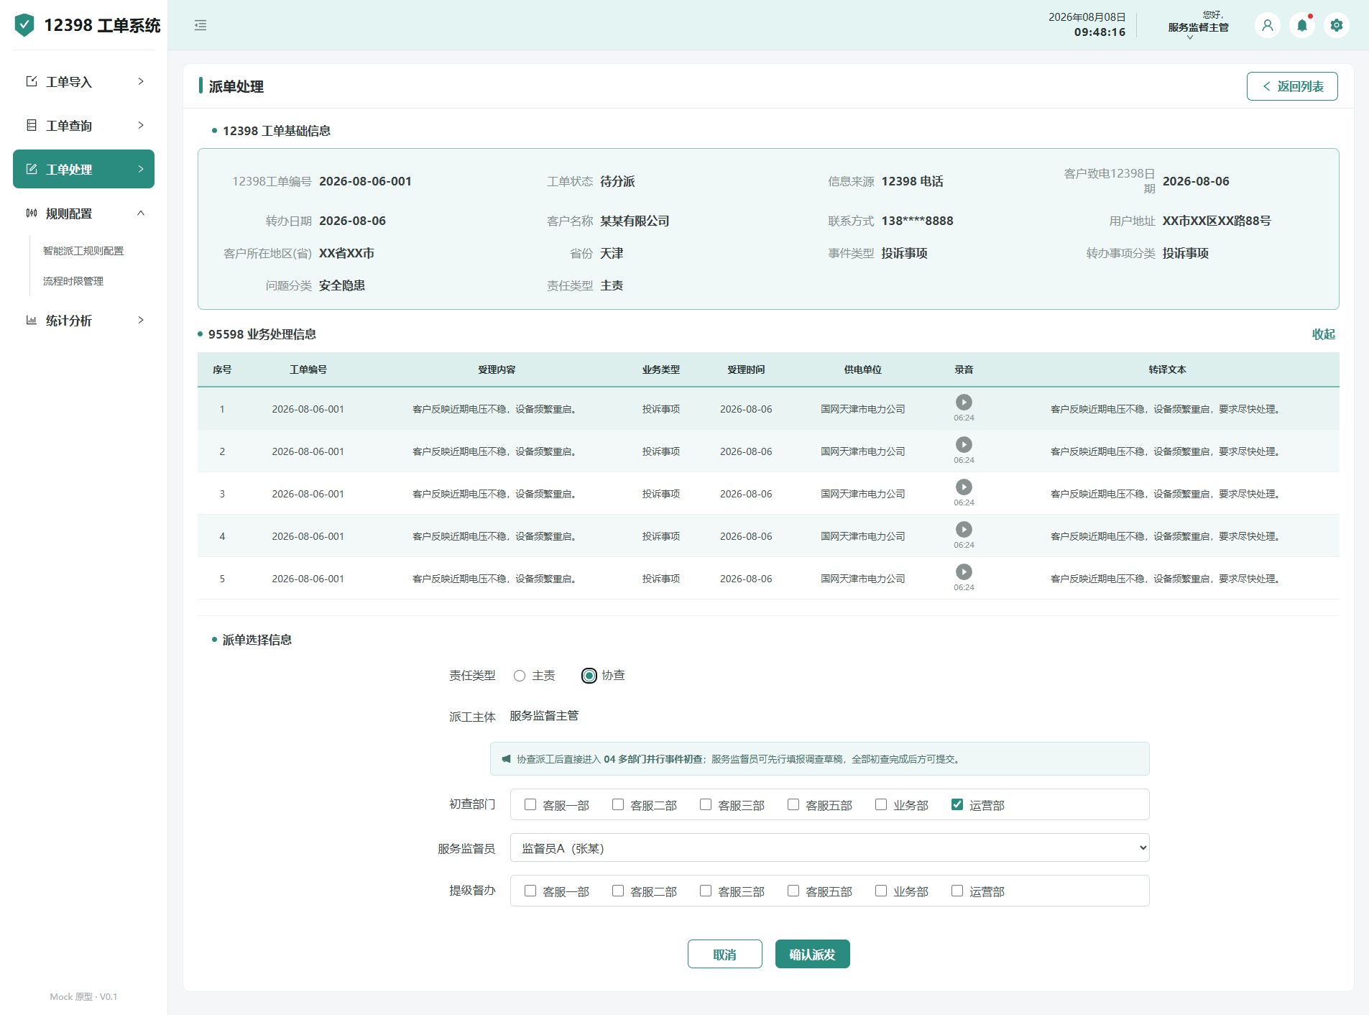The image size is (1369, 1015).
Task: Click the 转译文本 cell in row 5
Action: point(1166,579)
